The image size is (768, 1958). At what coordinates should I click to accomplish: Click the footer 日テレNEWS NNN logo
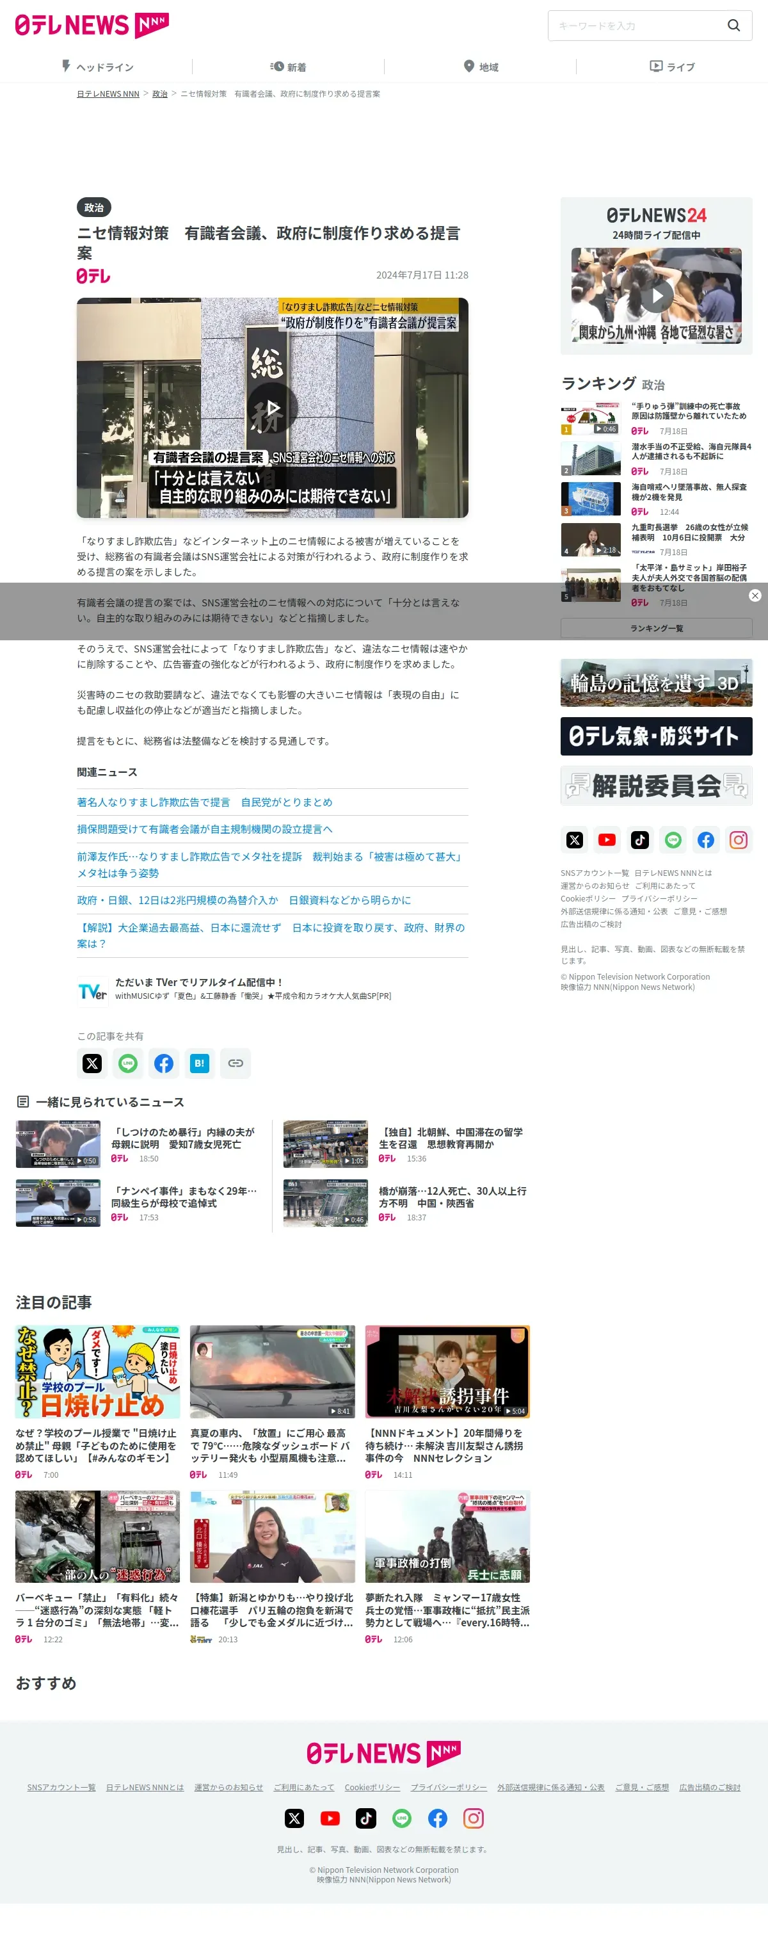coord(383,1752)
